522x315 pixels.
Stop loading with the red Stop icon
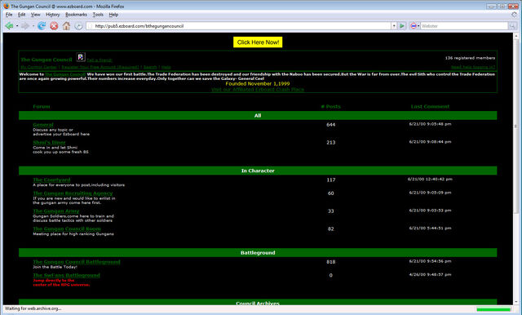pyautogui.click(x=54, y=25)
